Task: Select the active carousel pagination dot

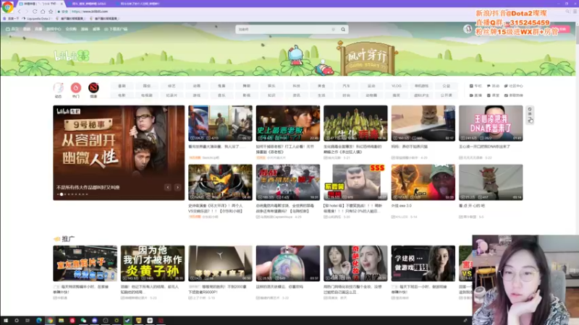Action: coord(62,194)
